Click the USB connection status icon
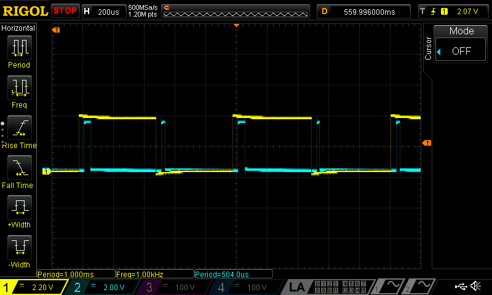This screenshot has width=492, height=295. click(461, 286)
